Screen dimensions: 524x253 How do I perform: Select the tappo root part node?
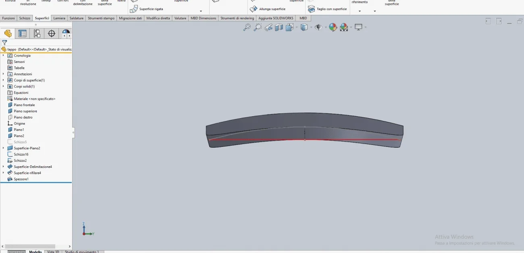(36, 49)
